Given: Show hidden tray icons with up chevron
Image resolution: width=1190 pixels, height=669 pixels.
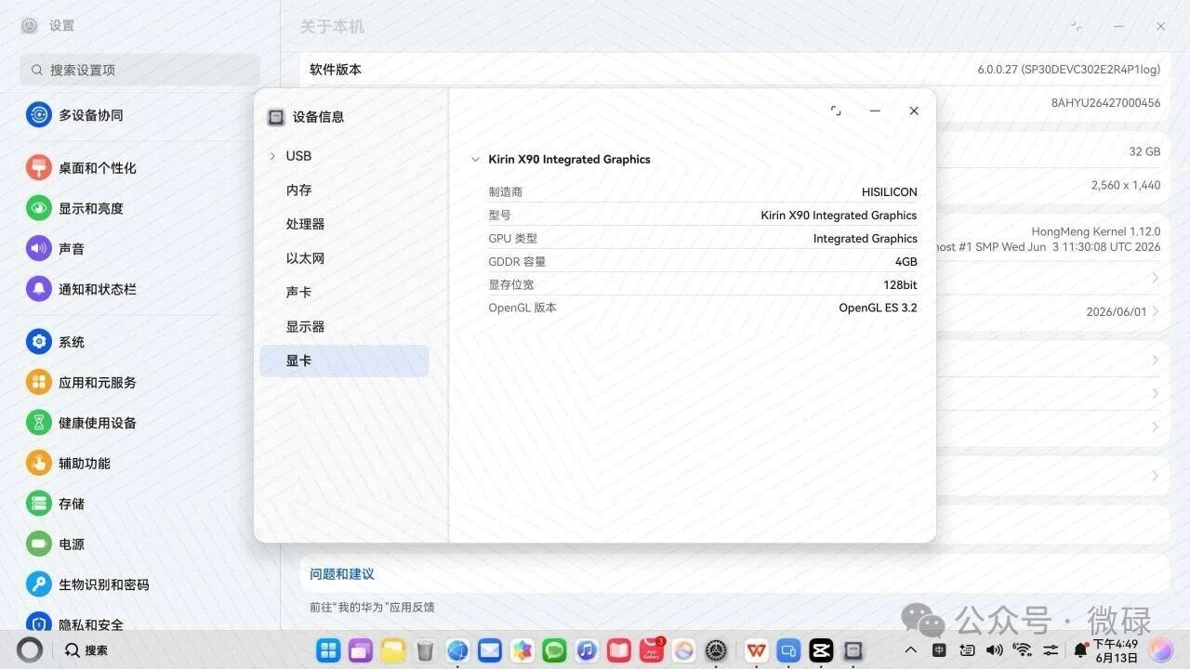Looking at the screenshot, I should click(x=911, y=649).
